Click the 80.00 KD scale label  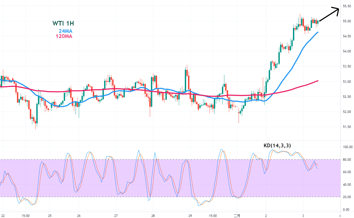pos(346,160)
